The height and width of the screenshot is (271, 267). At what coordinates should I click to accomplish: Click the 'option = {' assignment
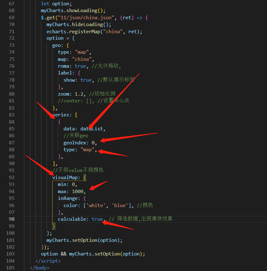tap(61, 38)
